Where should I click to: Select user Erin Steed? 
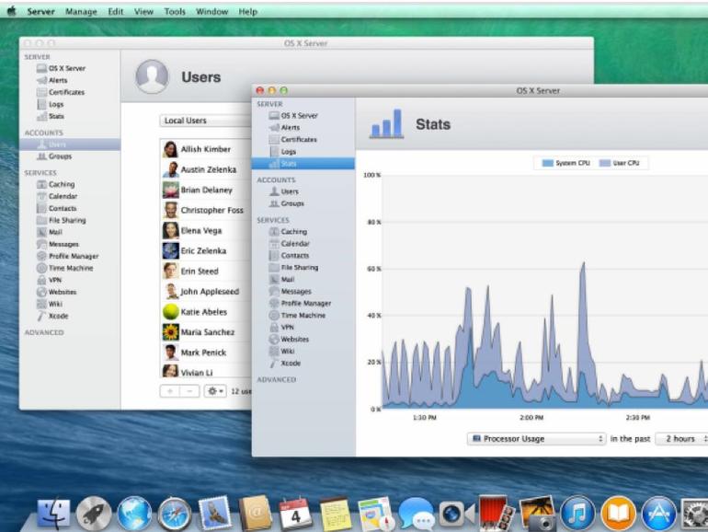(x=205, y=272)
